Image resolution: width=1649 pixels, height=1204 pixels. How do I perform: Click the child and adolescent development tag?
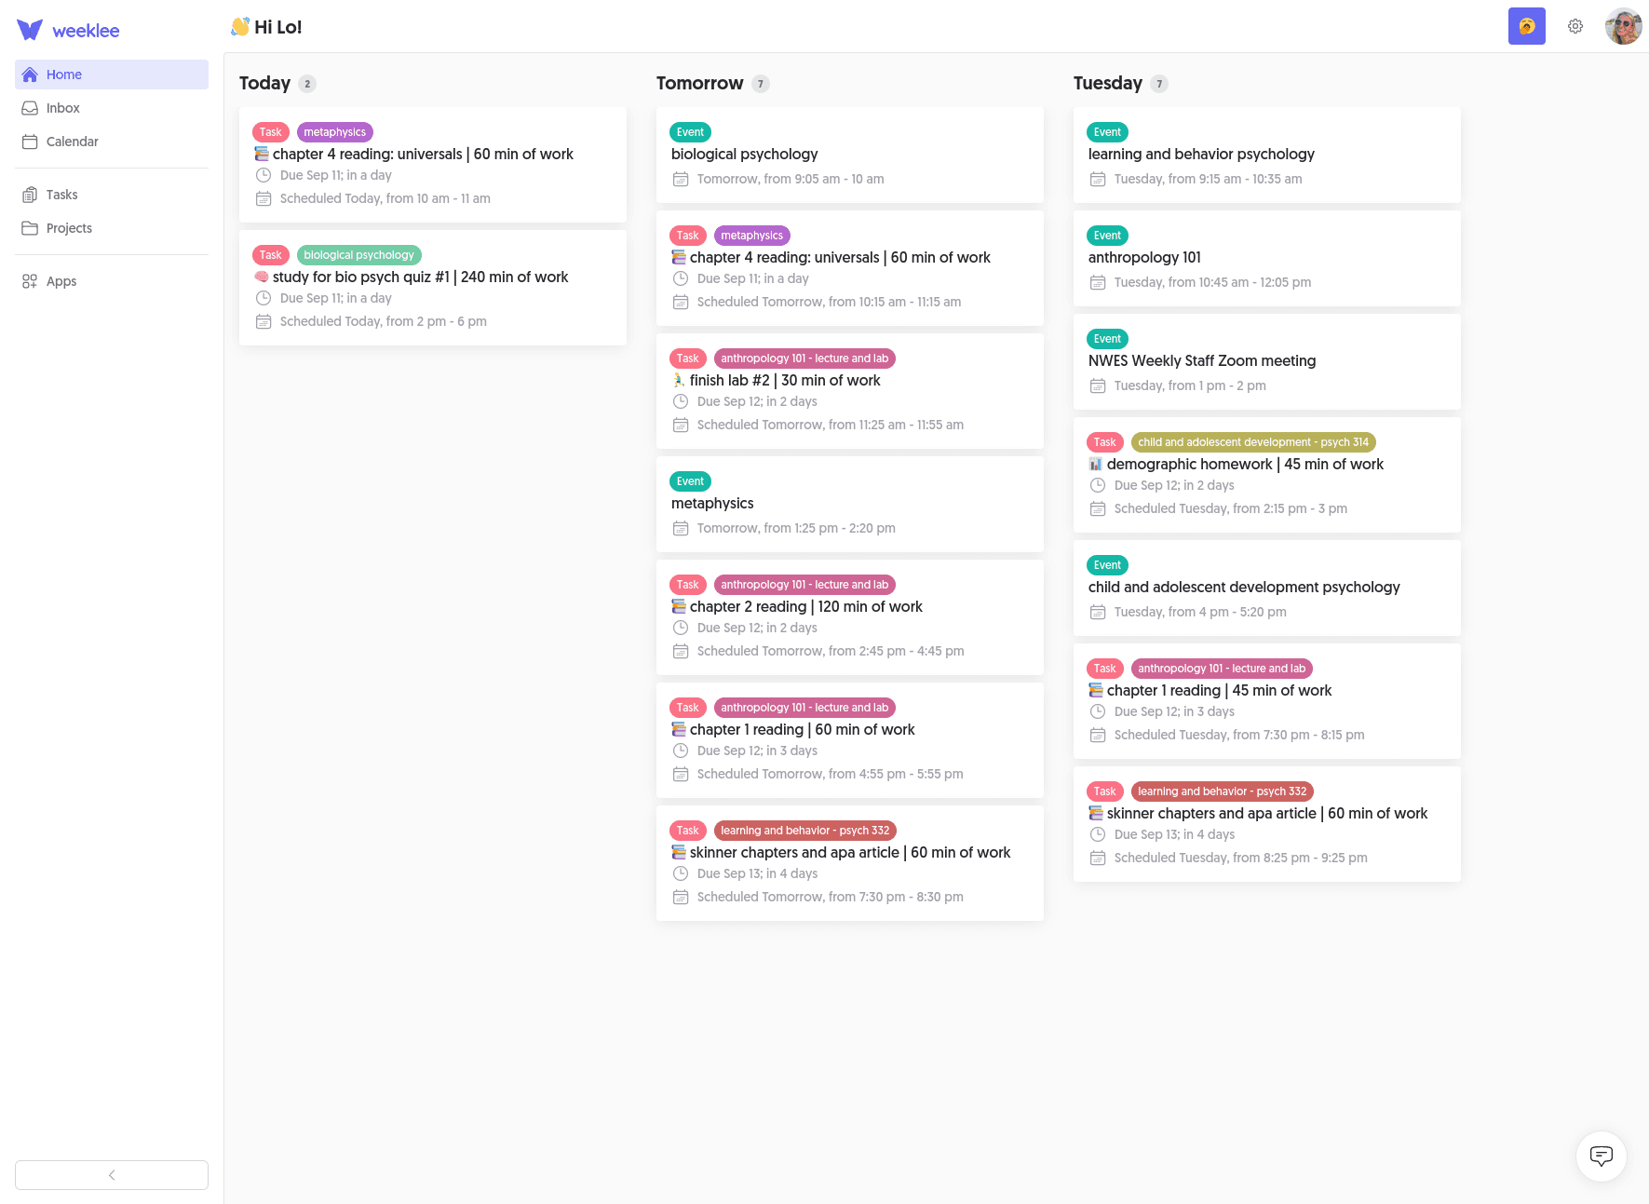click(x=1252, y=442)
